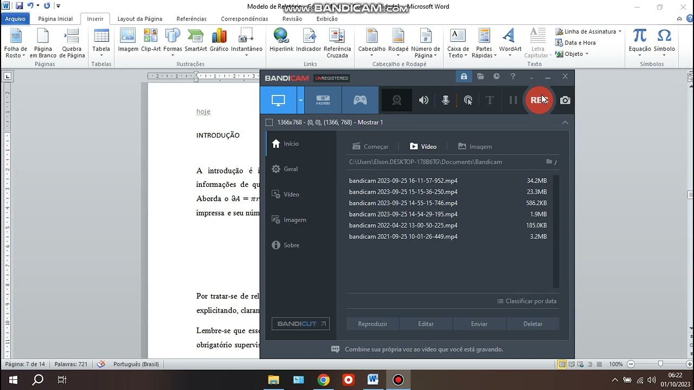The width and height of the screenshot is (694, 390).
Task: Open Rodapé footer dropdown
Action: coord(399,43)
